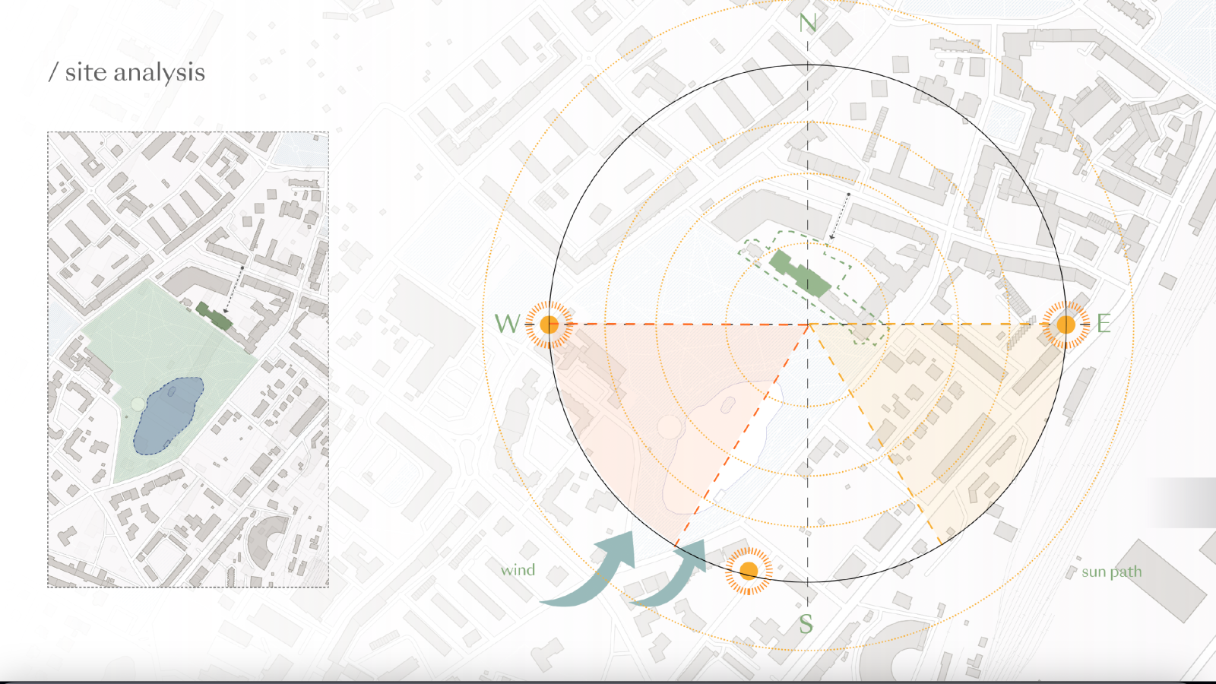This screenshot has width=1216, height=684.
Task: Click the S compass label
Action: [x=806, y=625]
